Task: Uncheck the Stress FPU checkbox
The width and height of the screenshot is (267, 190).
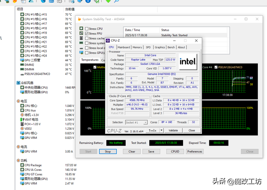Action: 87,33
